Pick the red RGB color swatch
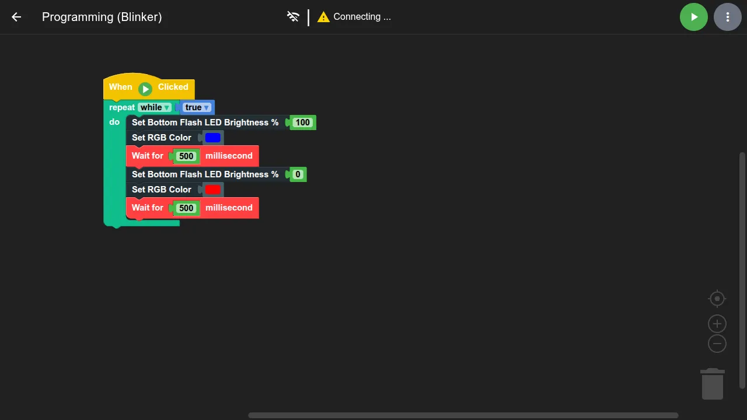 tap(213, 190)
